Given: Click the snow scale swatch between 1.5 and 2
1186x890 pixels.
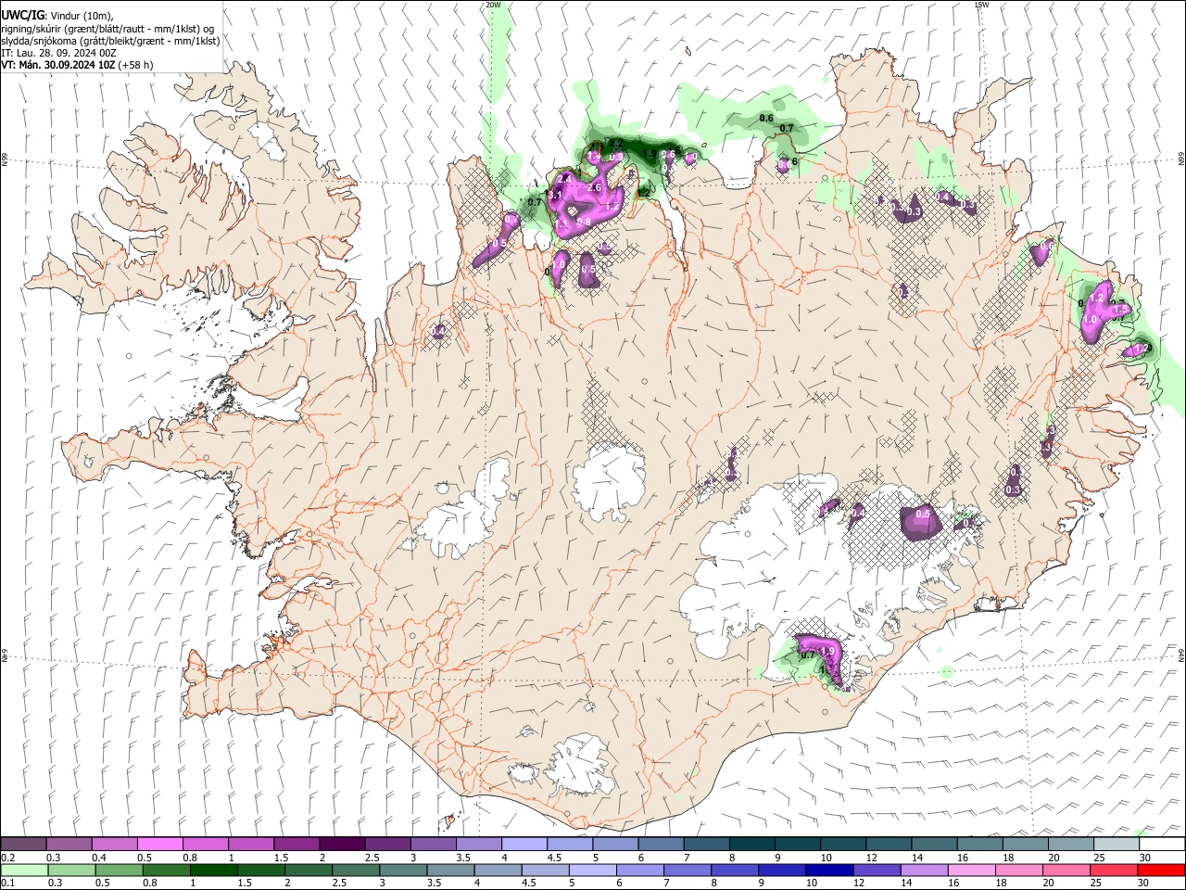Looking at the screenshot, I should [x=296, y=845].
